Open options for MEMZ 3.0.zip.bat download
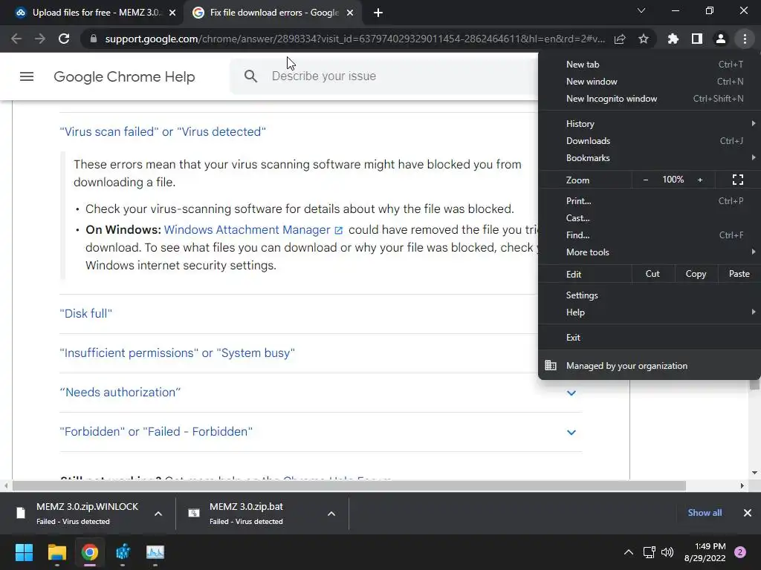The height and width of the screenshot is (570, 761). pyautogui.click(x=331, y=514)
